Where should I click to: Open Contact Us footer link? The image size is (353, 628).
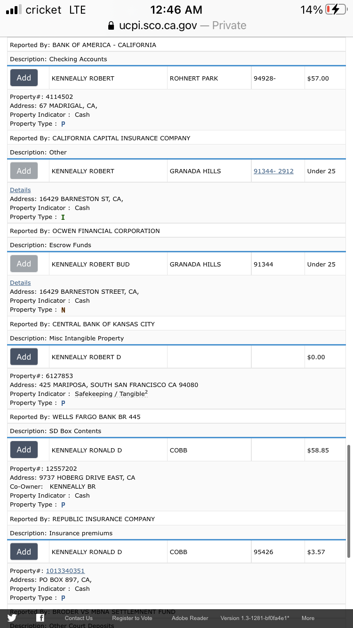(x=79, y=618)
